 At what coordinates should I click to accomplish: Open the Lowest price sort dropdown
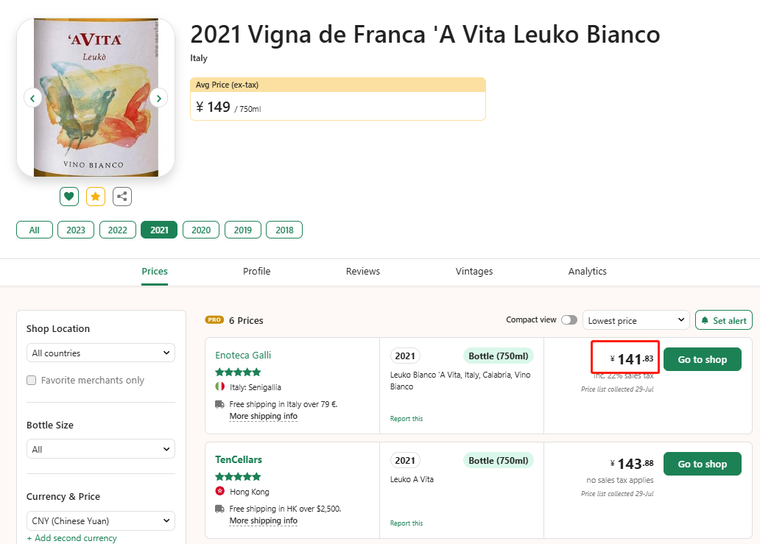pyautogui.click(x=636, y=320)
